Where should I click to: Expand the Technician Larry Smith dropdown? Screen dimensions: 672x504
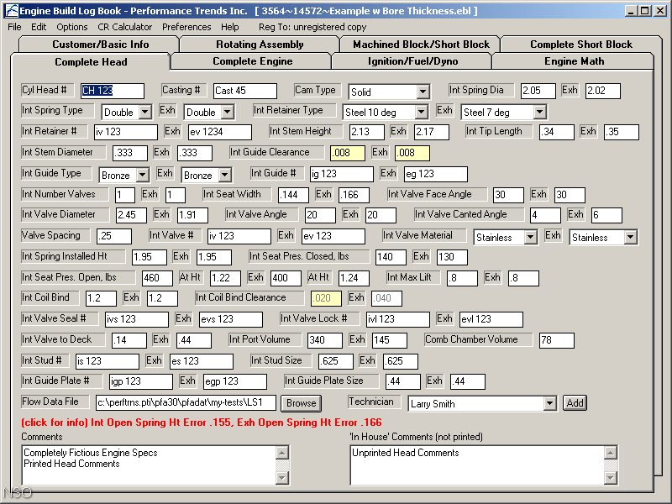click(549, 403)
